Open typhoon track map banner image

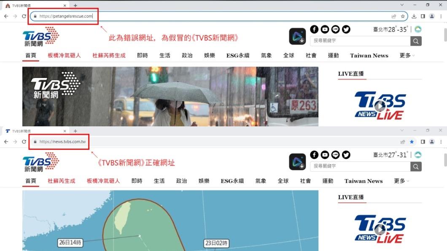170,221
